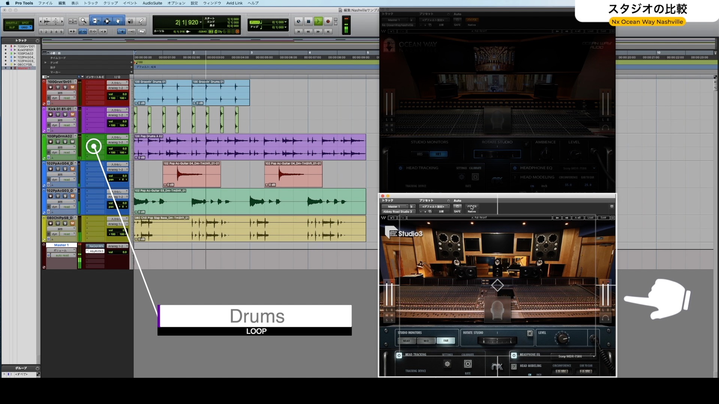The image size is (719, 404).
Task: Select the Selector tool
Action: 107,21
